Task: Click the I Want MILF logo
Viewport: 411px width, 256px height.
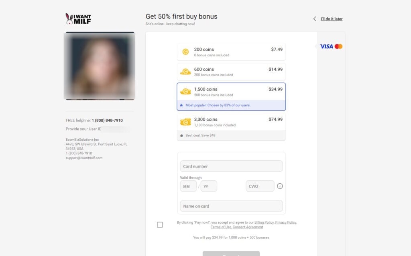Action: (78, 19)
